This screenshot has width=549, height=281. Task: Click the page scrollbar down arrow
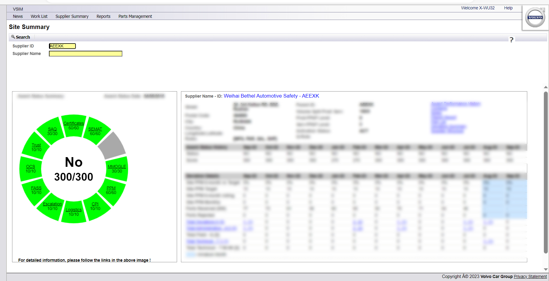546,269
